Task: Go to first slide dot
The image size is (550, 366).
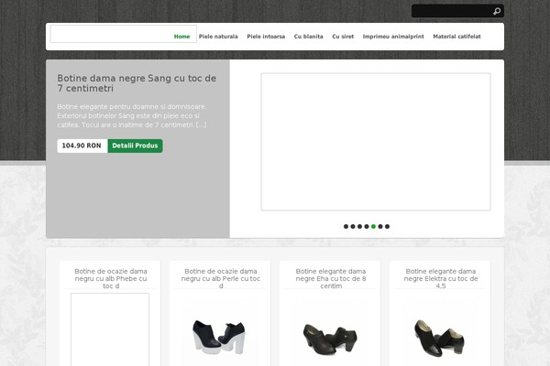Action: tap(346, 227)
